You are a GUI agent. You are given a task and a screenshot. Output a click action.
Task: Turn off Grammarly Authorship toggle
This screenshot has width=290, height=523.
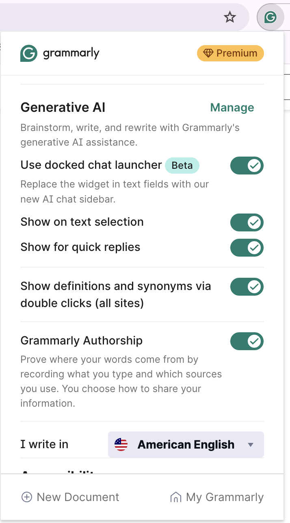tap(247, 341)
